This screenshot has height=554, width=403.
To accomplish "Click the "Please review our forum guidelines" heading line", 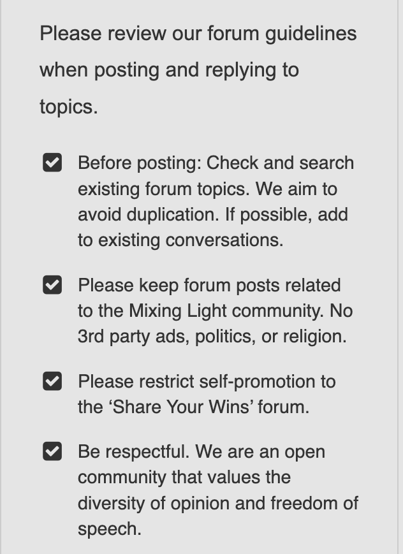I will [198, 34].
